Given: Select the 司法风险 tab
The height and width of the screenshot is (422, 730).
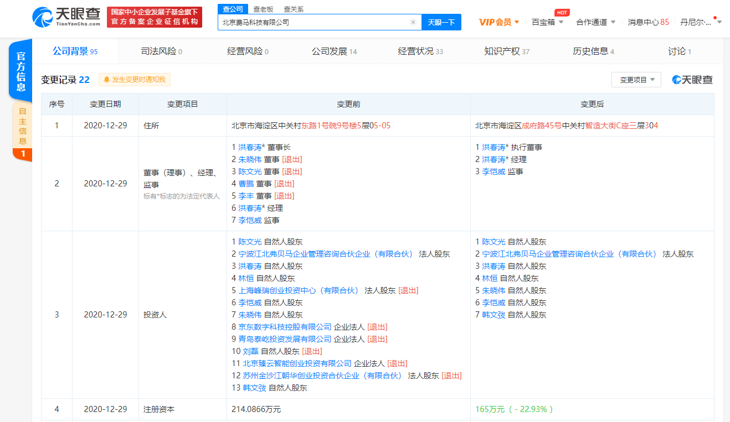Looking at the screenshot, I should pos(162,51).
